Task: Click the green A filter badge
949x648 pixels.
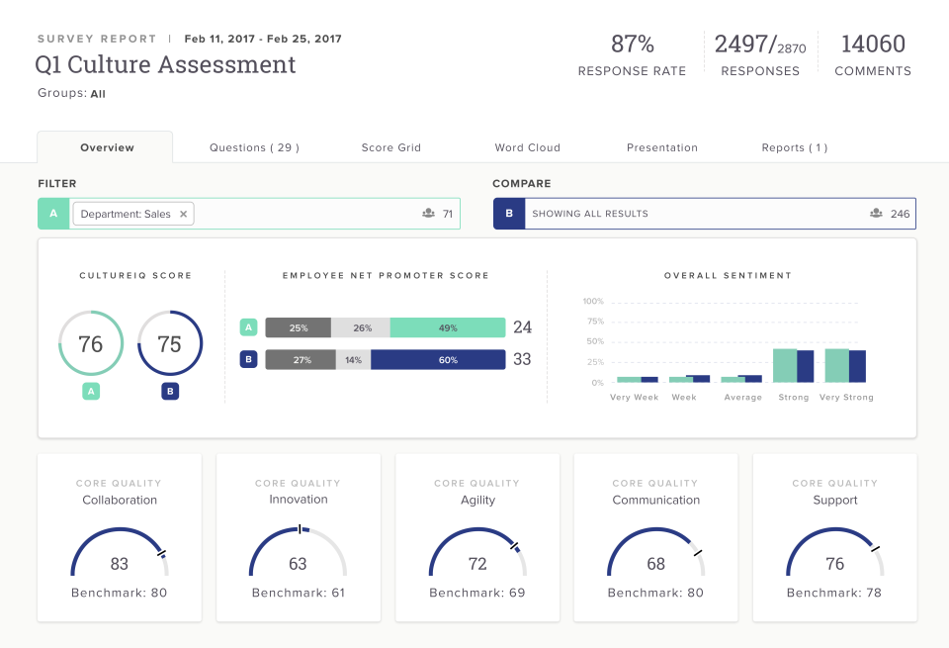Action: pos(53,214)
